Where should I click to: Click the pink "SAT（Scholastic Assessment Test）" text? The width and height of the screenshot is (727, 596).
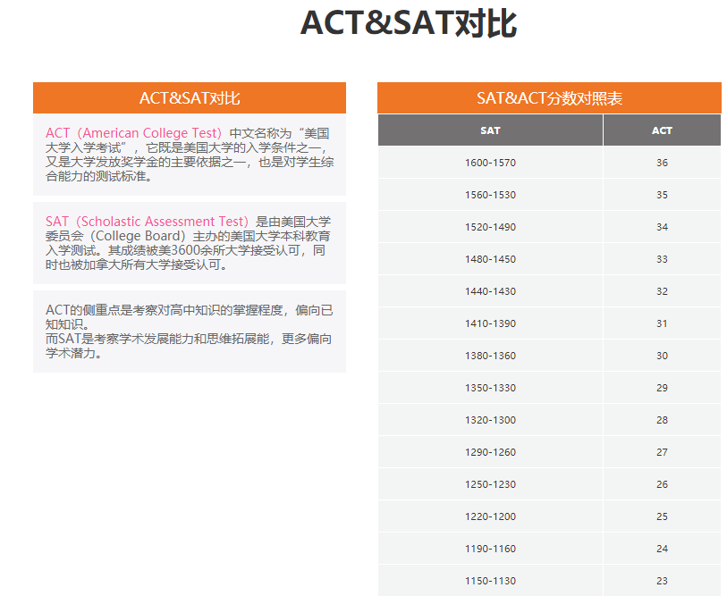click(148, 222)
